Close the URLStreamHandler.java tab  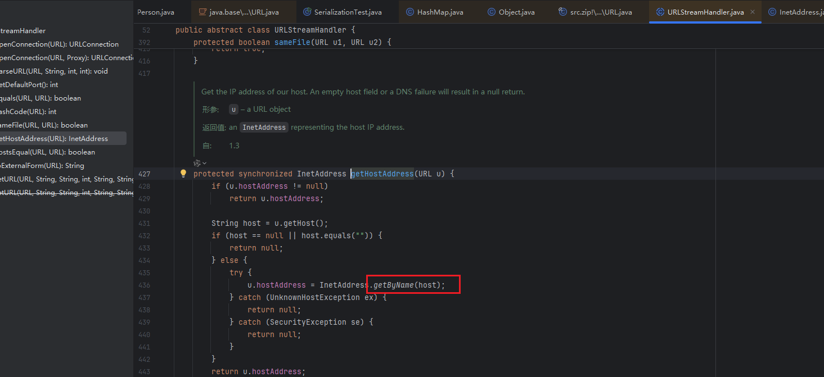[x=752, y=12]
